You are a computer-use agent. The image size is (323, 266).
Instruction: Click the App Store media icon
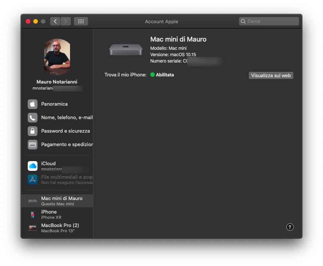coord(33,179)
